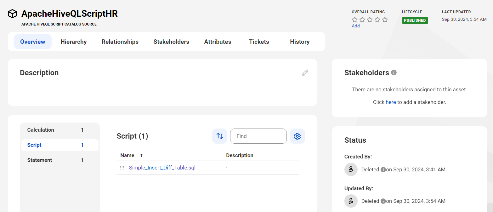The image size is (493, 212).
Task: Click the sort arrows button above Script table
Action: (x=220, y=136)
